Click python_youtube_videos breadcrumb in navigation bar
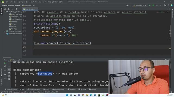Screen dimensions: 174x97 pos(11,5)
